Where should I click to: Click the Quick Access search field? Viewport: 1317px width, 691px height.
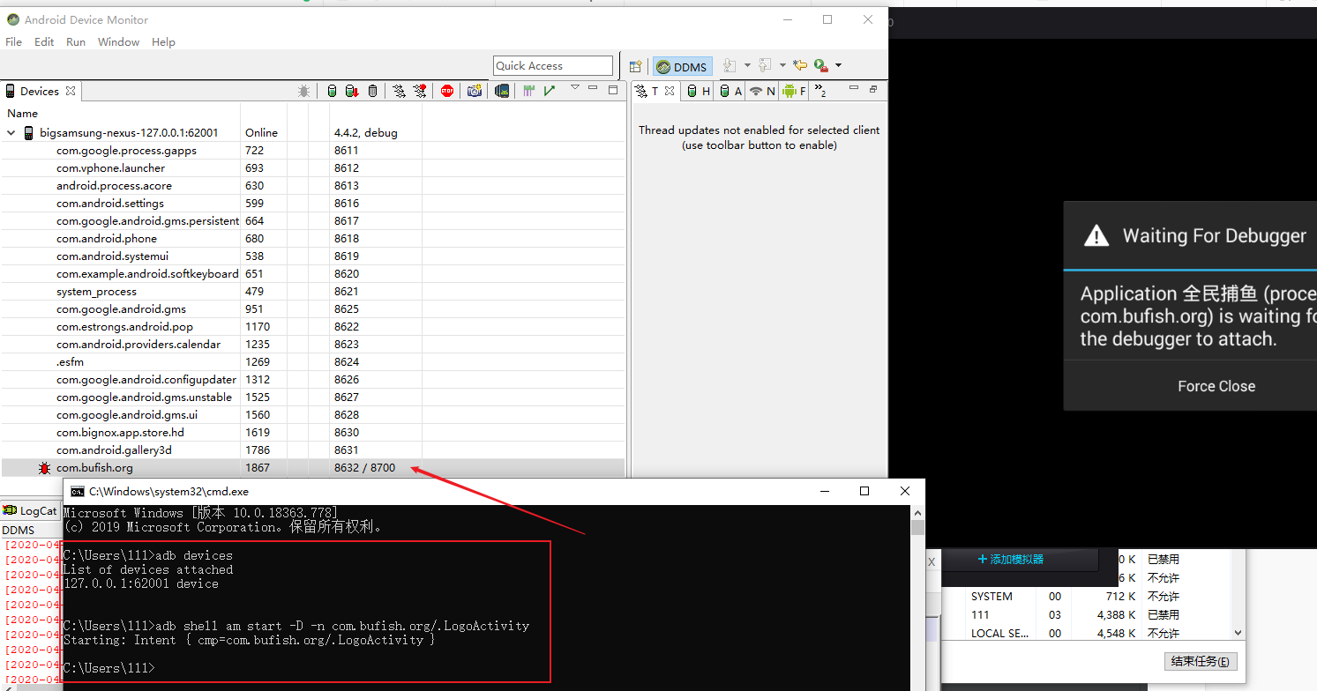[x=553, y=66]
